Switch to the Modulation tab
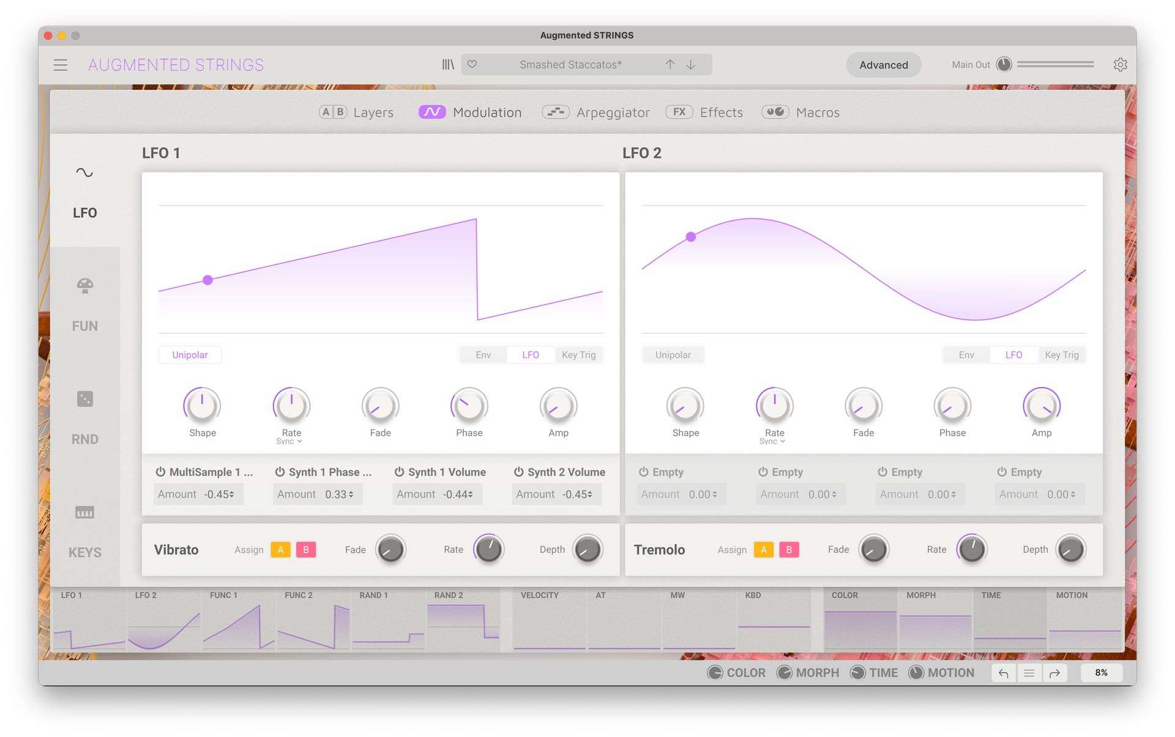This screenshot has width=1175, height=737. pos(470,112)
